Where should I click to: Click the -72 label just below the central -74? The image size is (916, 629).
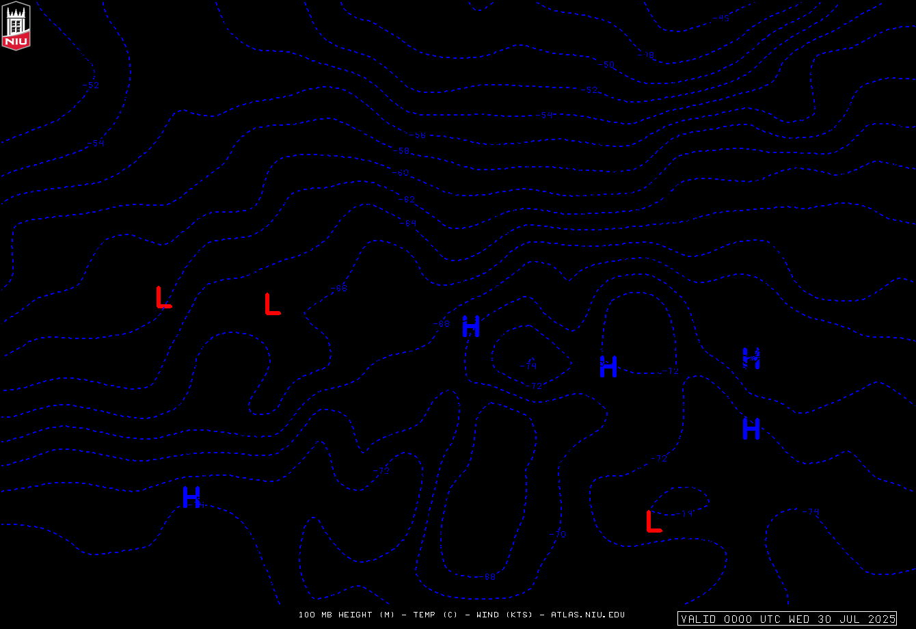pyautogui.click(x=534, y=387)
